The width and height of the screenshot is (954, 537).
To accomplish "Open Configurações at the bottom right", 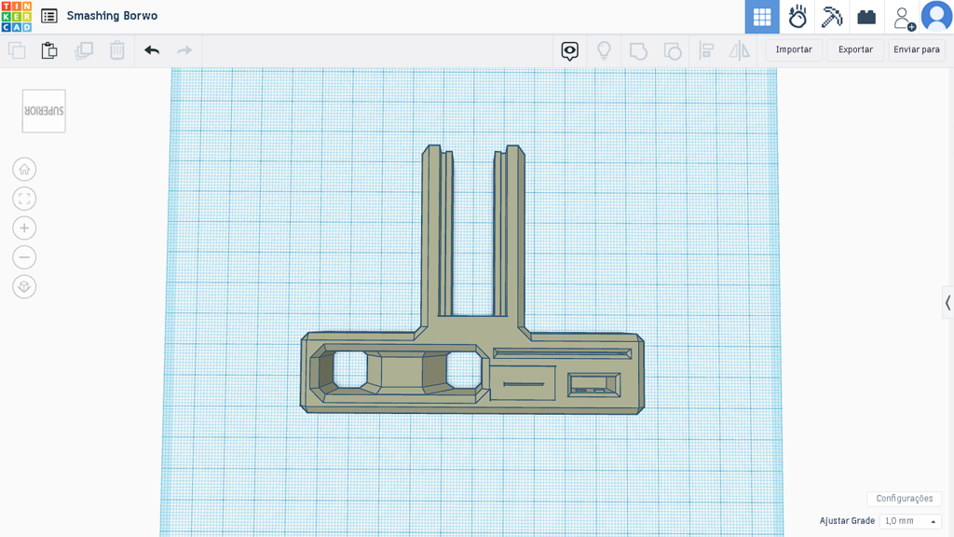I will [904, 498].
